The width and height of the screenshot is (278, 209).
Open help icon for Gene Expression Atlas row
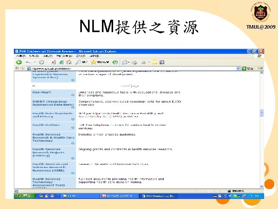tap(73, 80)
